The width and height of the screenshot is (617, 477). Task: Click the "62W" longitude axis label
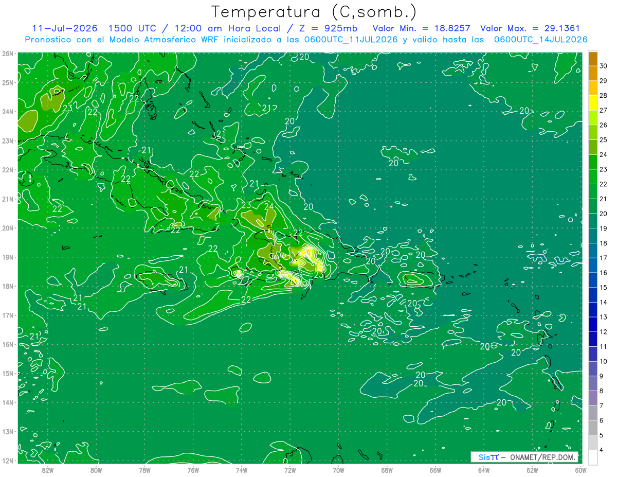coord(532,470)
